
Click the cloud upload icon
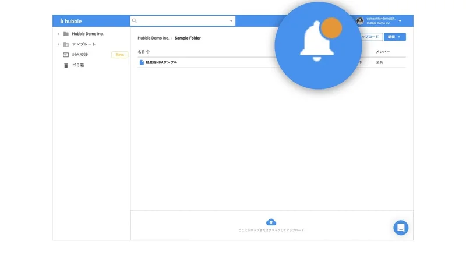pyautogui.click(x=271, y=222)
